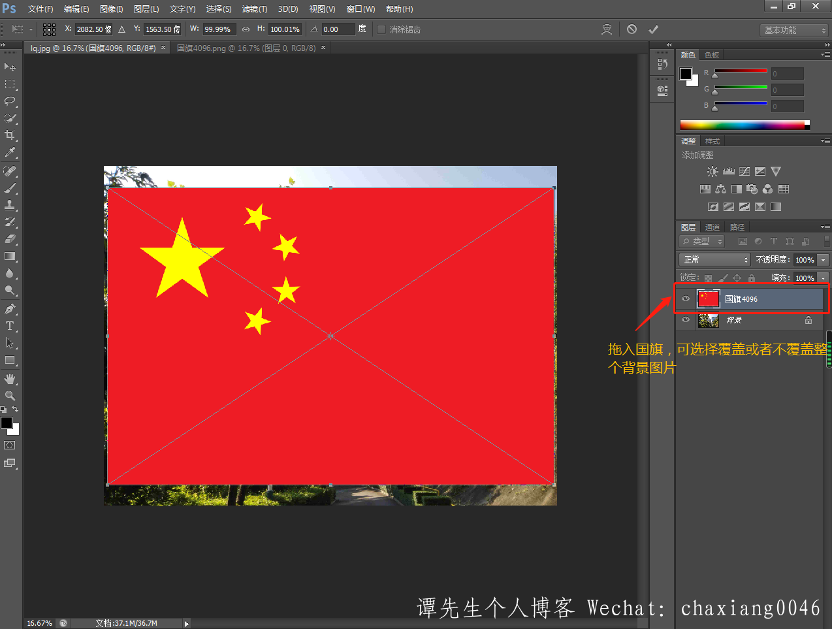Open the 滤镜(T) menu
832x629 pixels.
click(x=254, y=9)
